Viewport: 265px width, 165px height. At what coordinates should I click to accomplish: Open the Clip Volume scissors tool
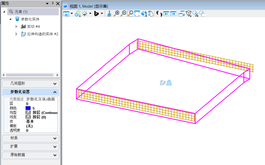coord(195,14)
